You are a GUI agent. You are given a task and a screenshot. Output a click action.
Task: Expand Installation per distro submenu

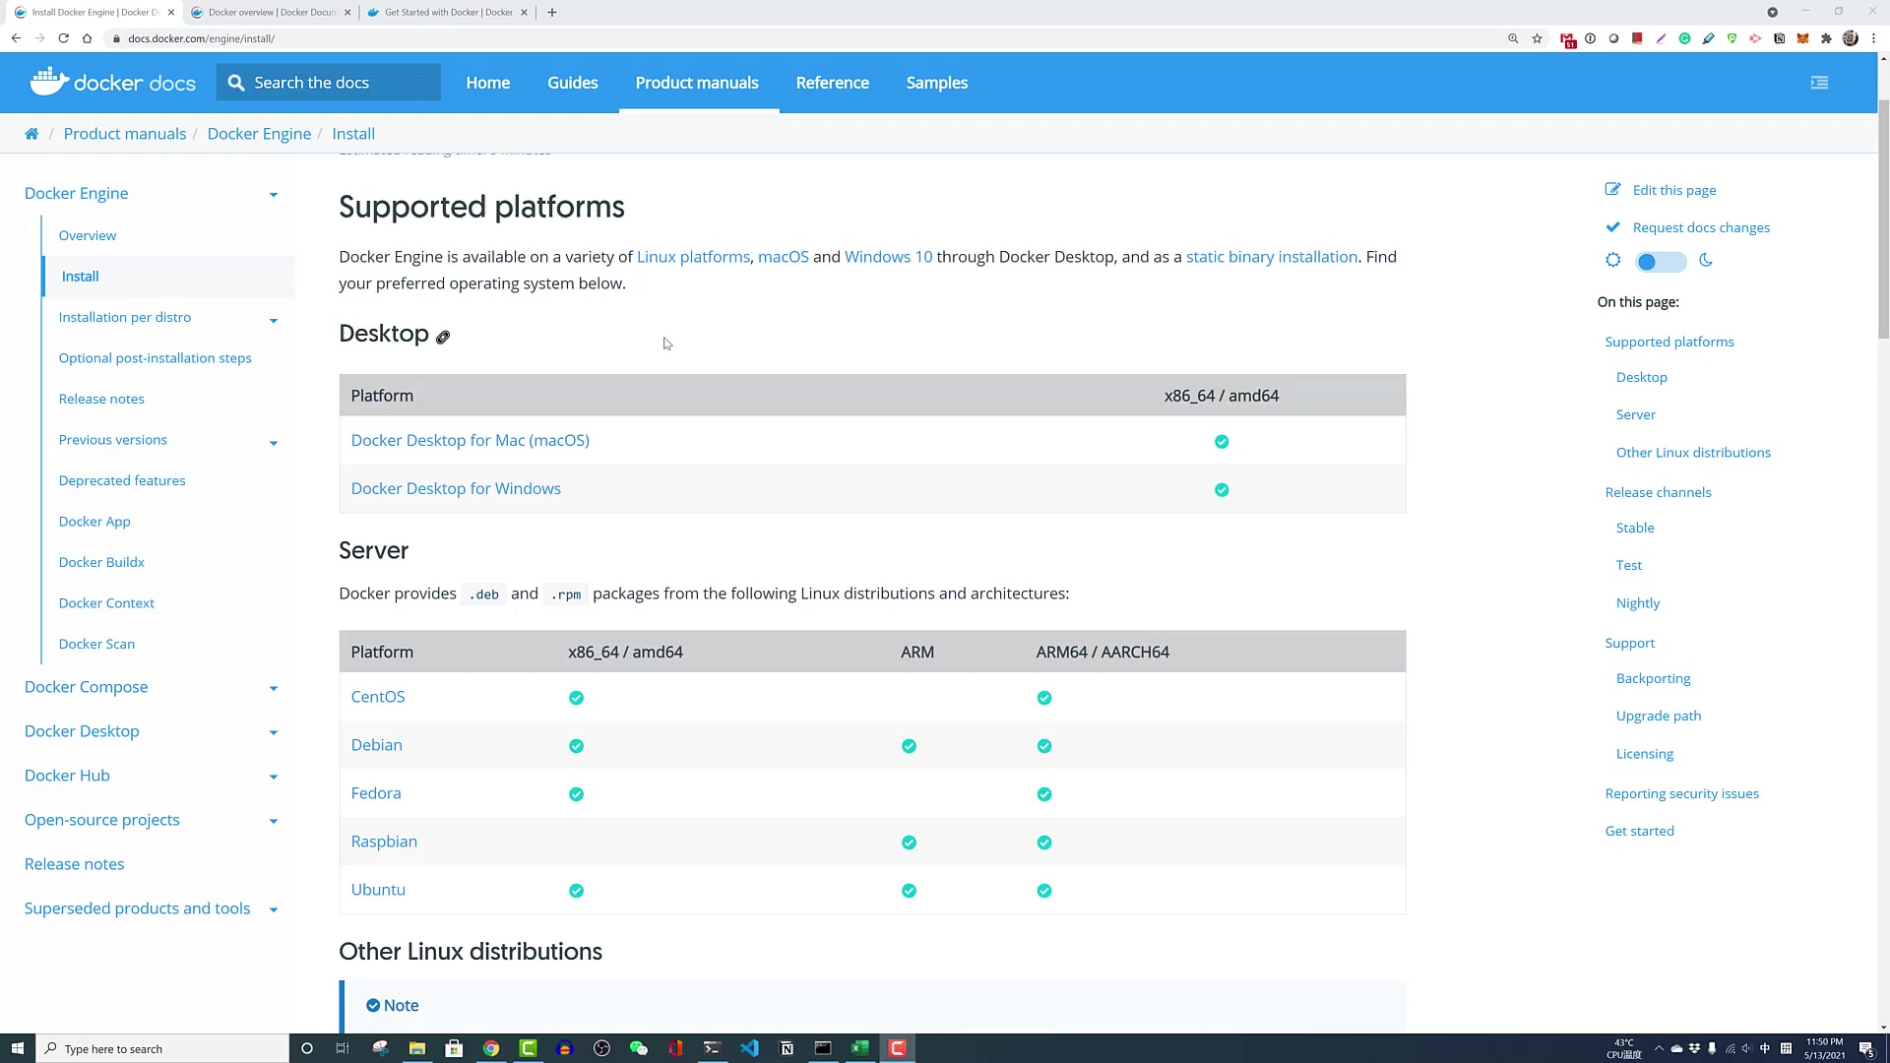(274, 320)
